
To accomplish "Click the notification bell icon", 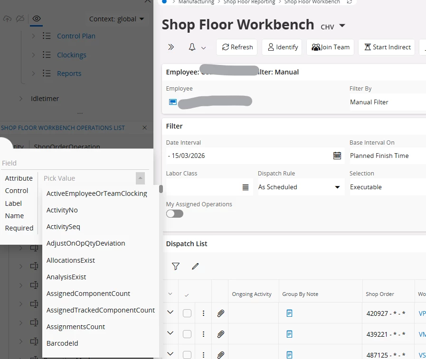I will pos(192,47).
